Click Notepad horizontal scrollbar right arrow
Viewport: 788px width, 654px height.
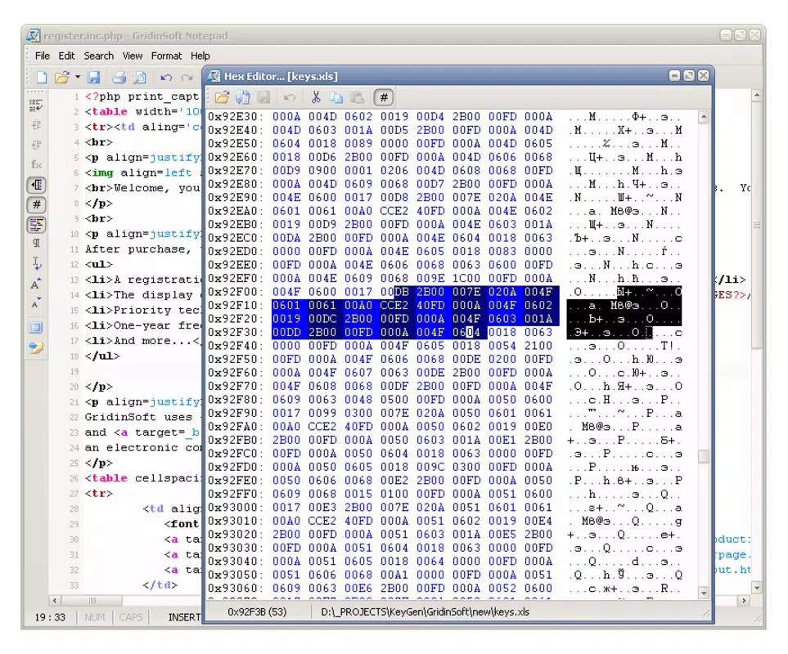tap(744, 600)
